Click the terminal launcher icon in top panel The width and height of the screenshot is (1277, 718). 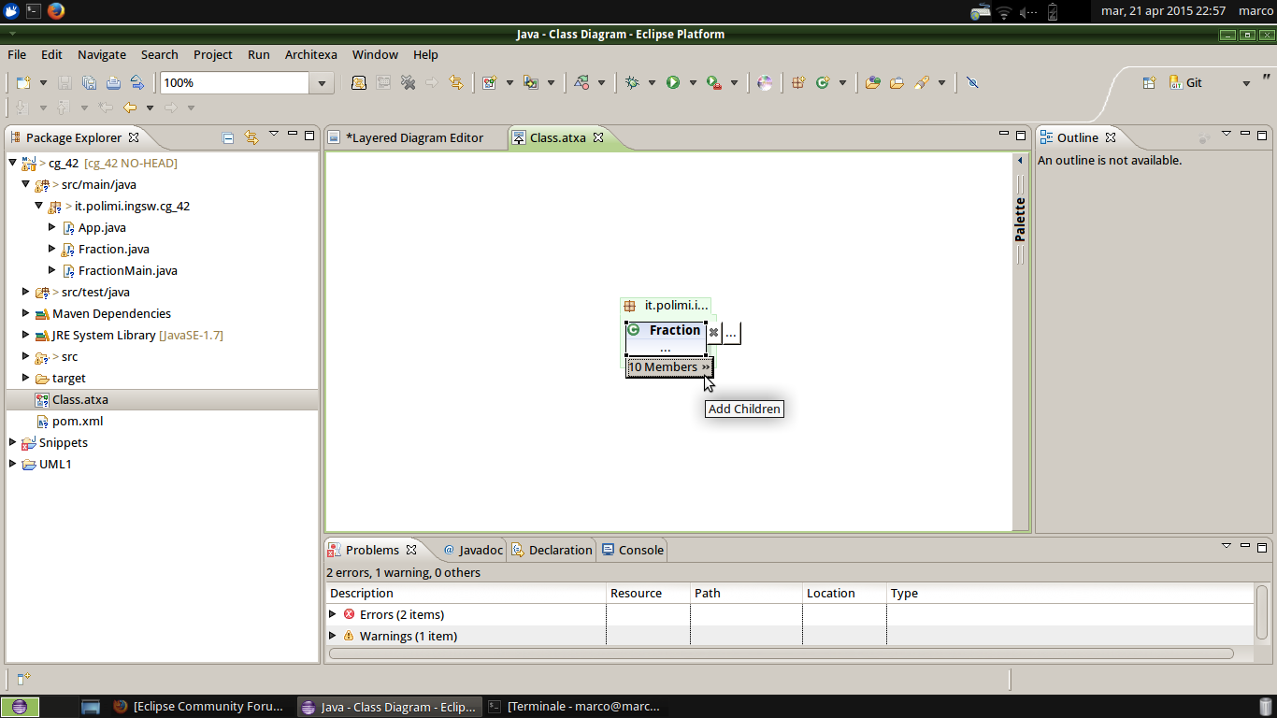click(33, 11)
